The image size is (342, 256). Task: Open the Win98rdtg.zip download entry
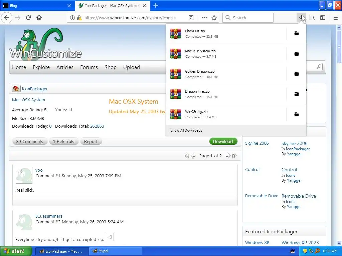click(x=226, y=114)
